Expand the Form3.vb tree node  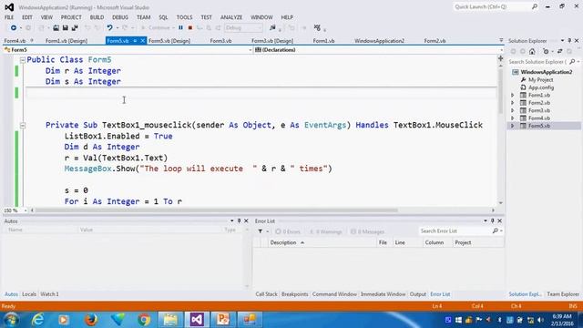tap(513, 111)
